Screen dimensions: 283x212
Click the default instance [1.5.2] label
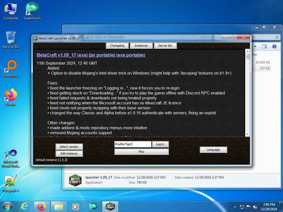click(x=51, y=160)
